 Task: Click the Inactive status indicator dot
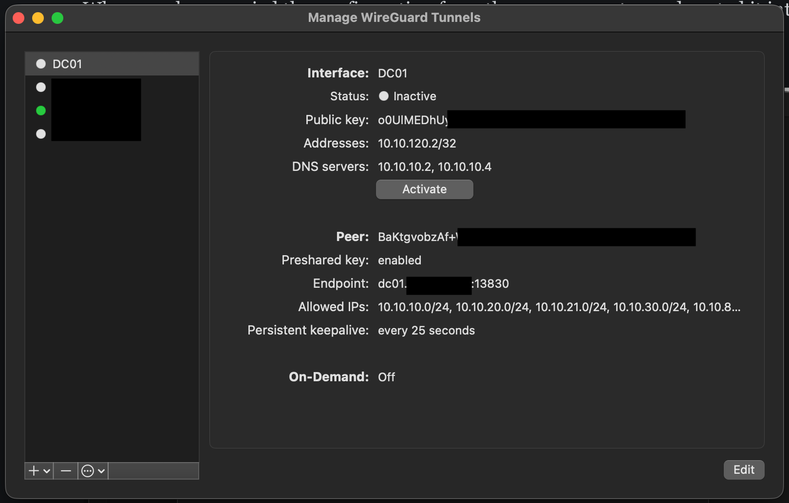(x=384, y=96)
